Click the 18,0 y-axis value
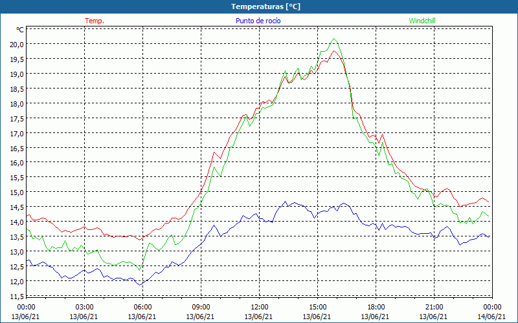Image resolution: width=518 pixels, height=323 pixels. (17, 104)
